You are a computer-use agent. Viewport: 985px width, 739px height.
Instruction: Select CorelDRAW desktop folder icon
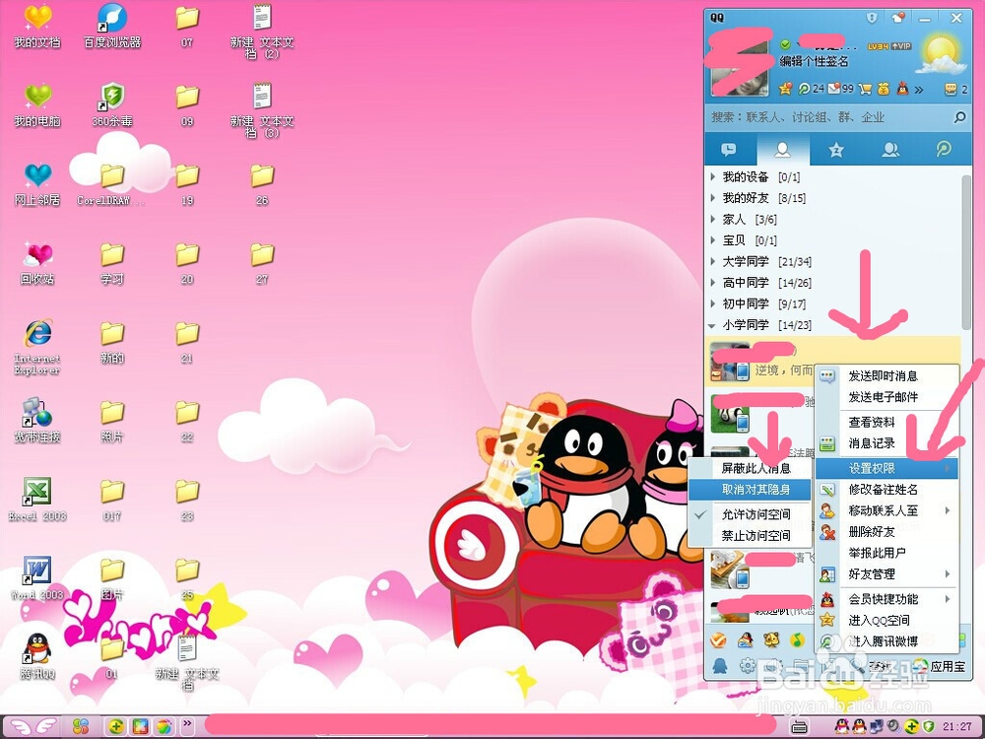(112, 183)
